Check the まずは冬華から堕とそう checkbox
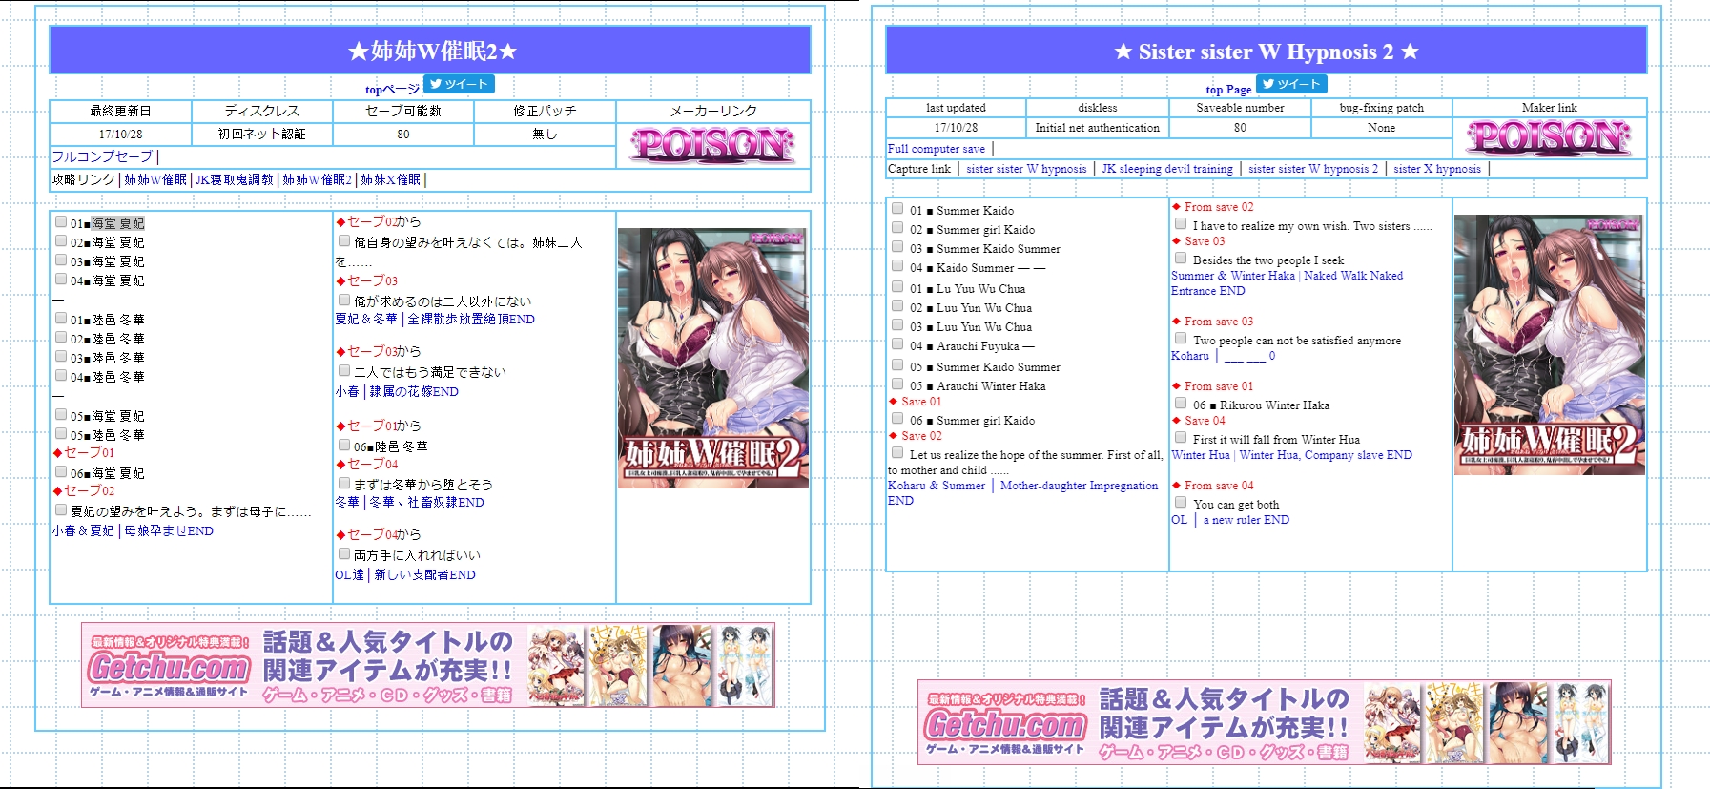1710x789 pixels. point(344,483)
